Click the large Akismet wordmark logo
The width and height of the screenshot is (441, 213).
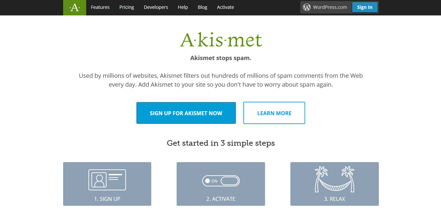tap(221, 40)
